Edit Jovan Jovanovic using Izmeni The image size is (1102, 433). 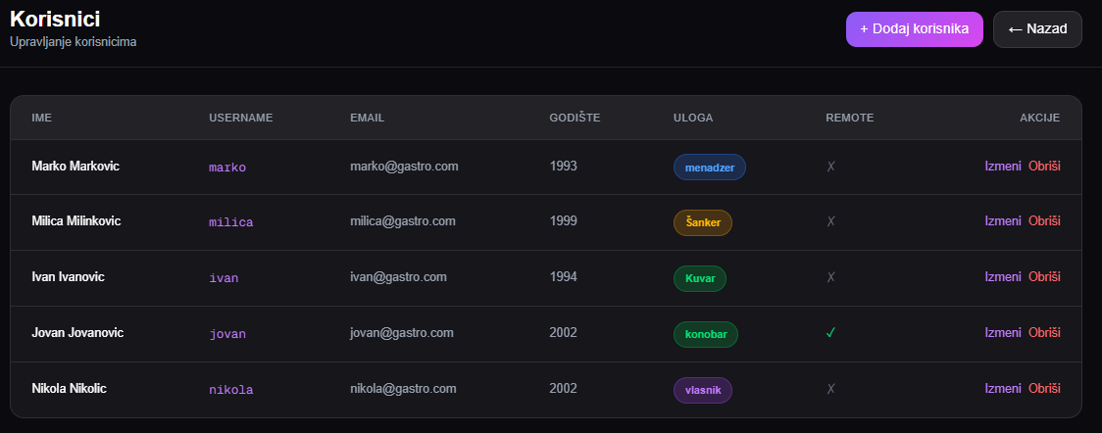click(1003, 333)
